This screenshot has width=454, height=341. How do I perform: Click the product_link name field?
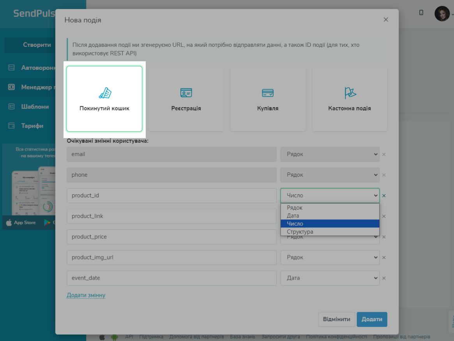pyautogui.click(x=171, y=216)
